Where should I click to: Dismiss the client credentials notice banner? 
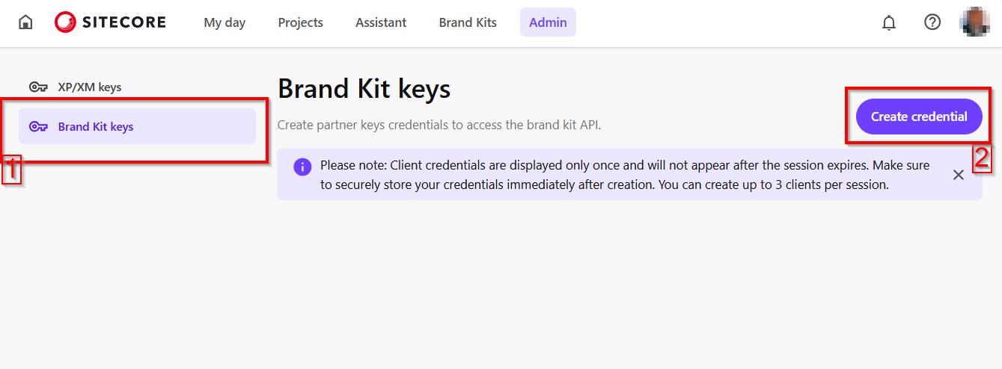959,175
